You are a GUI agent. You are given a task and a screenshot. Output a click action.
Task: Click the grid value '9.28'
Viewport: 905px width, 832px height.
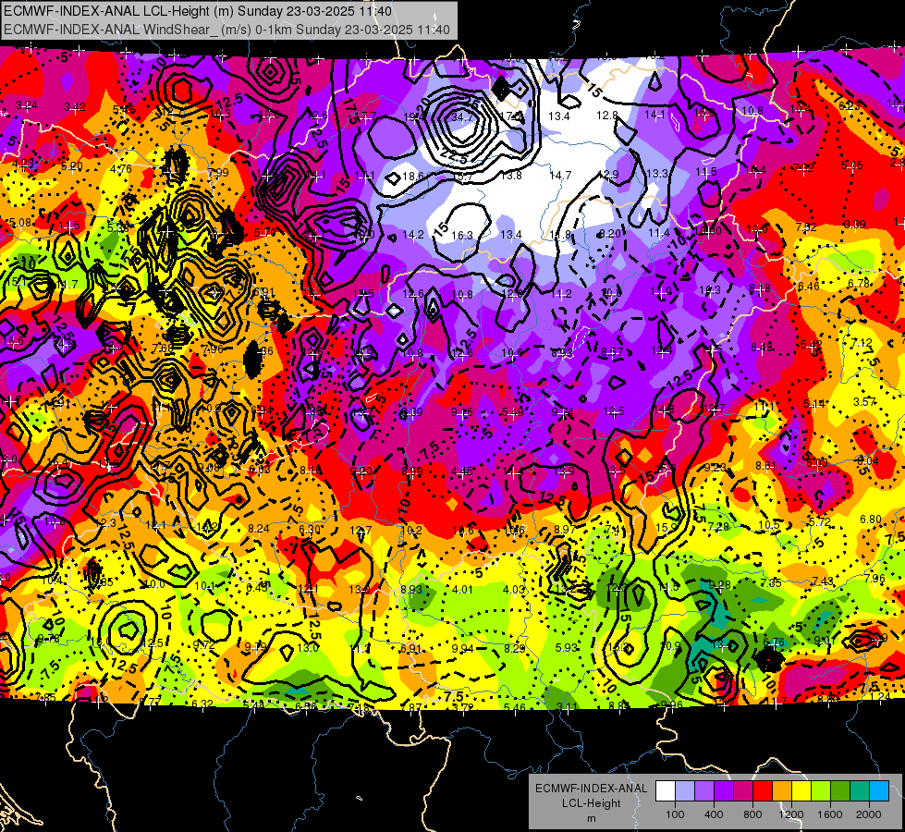coord(720,585)
